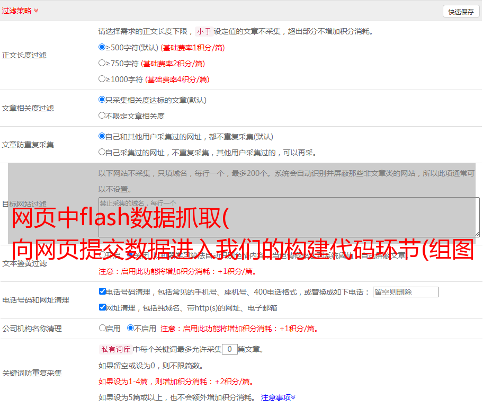Click the 电话号码和网址清理 row label
The image size is (483, 407).
[x=35, y=300]
